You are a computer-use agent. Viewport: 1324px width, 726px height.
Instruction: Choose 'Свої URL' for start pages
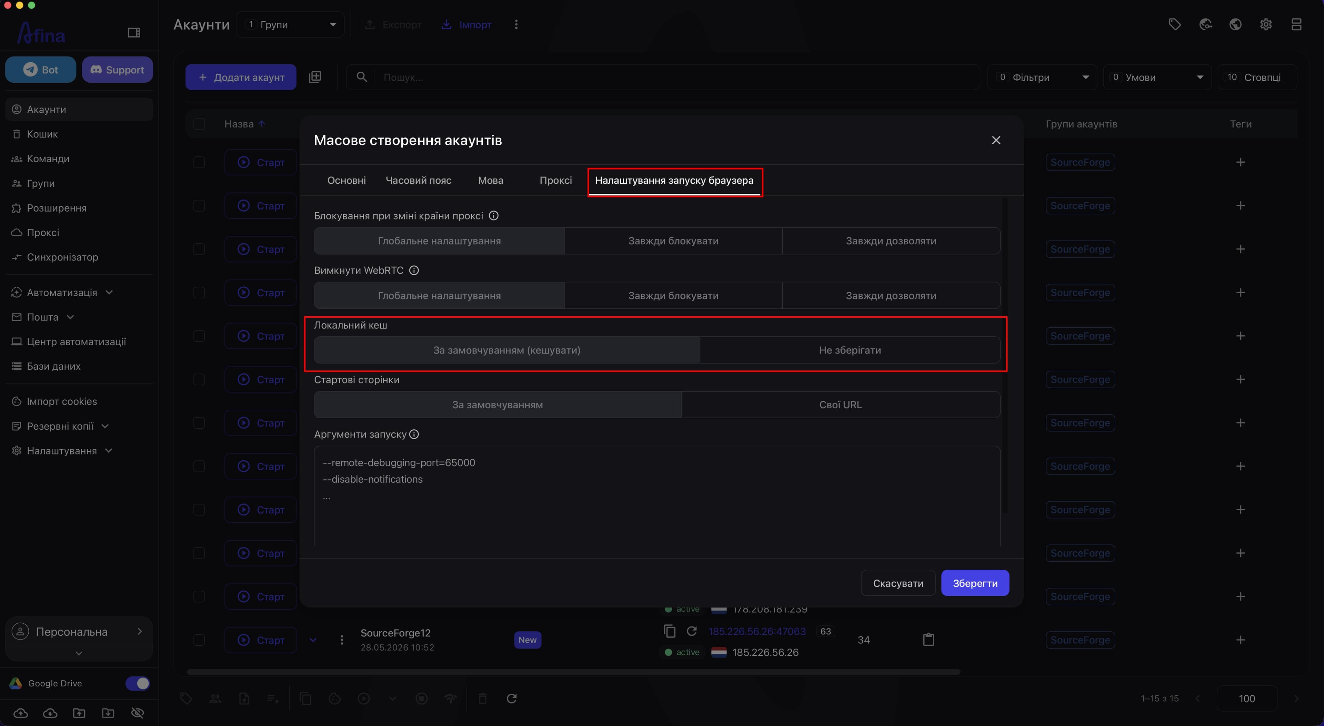click(840, 405)
